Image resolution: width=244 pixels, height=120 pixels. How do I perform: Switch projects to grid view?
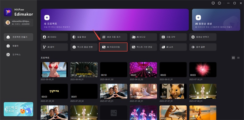coord(233,58)
